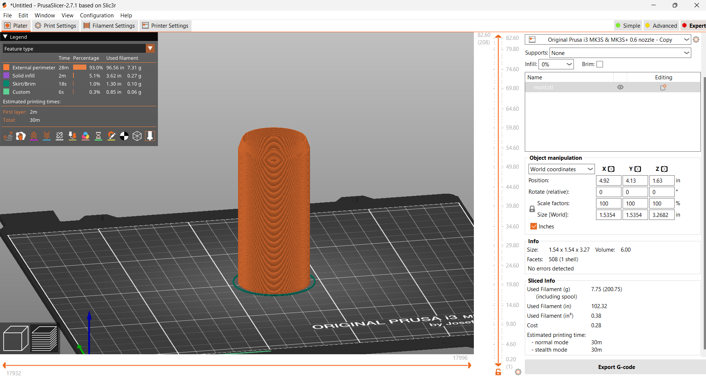Enable the Brim checkbox

point(600,64)
